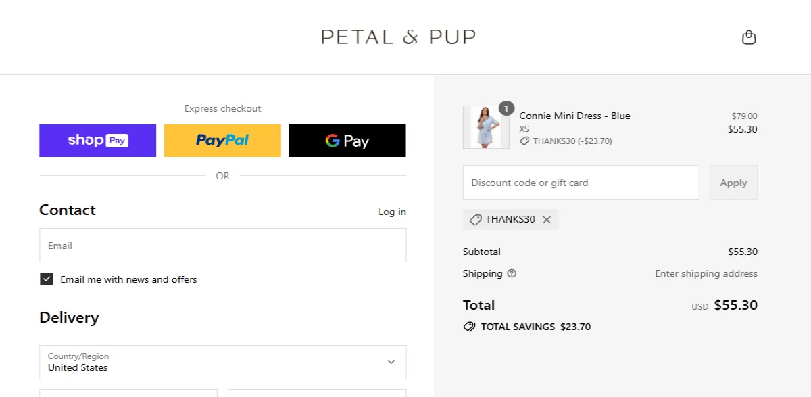Expand the United States country selector chevron

tap(391, 362)
